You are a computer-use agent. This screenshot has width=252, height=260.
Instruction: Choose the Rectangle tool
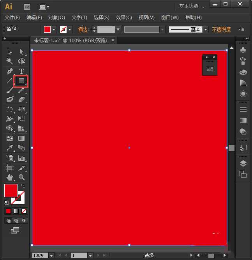tap(21, 81)
